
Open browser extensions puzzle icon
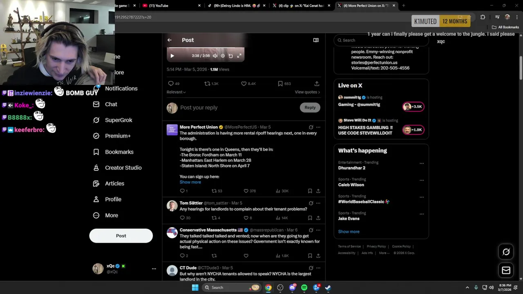pyautogui.click(x=483, y=17)
